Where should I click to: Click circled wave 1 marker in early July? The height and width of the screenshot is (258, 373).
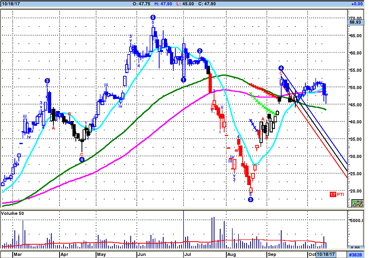tap(183, 80)
